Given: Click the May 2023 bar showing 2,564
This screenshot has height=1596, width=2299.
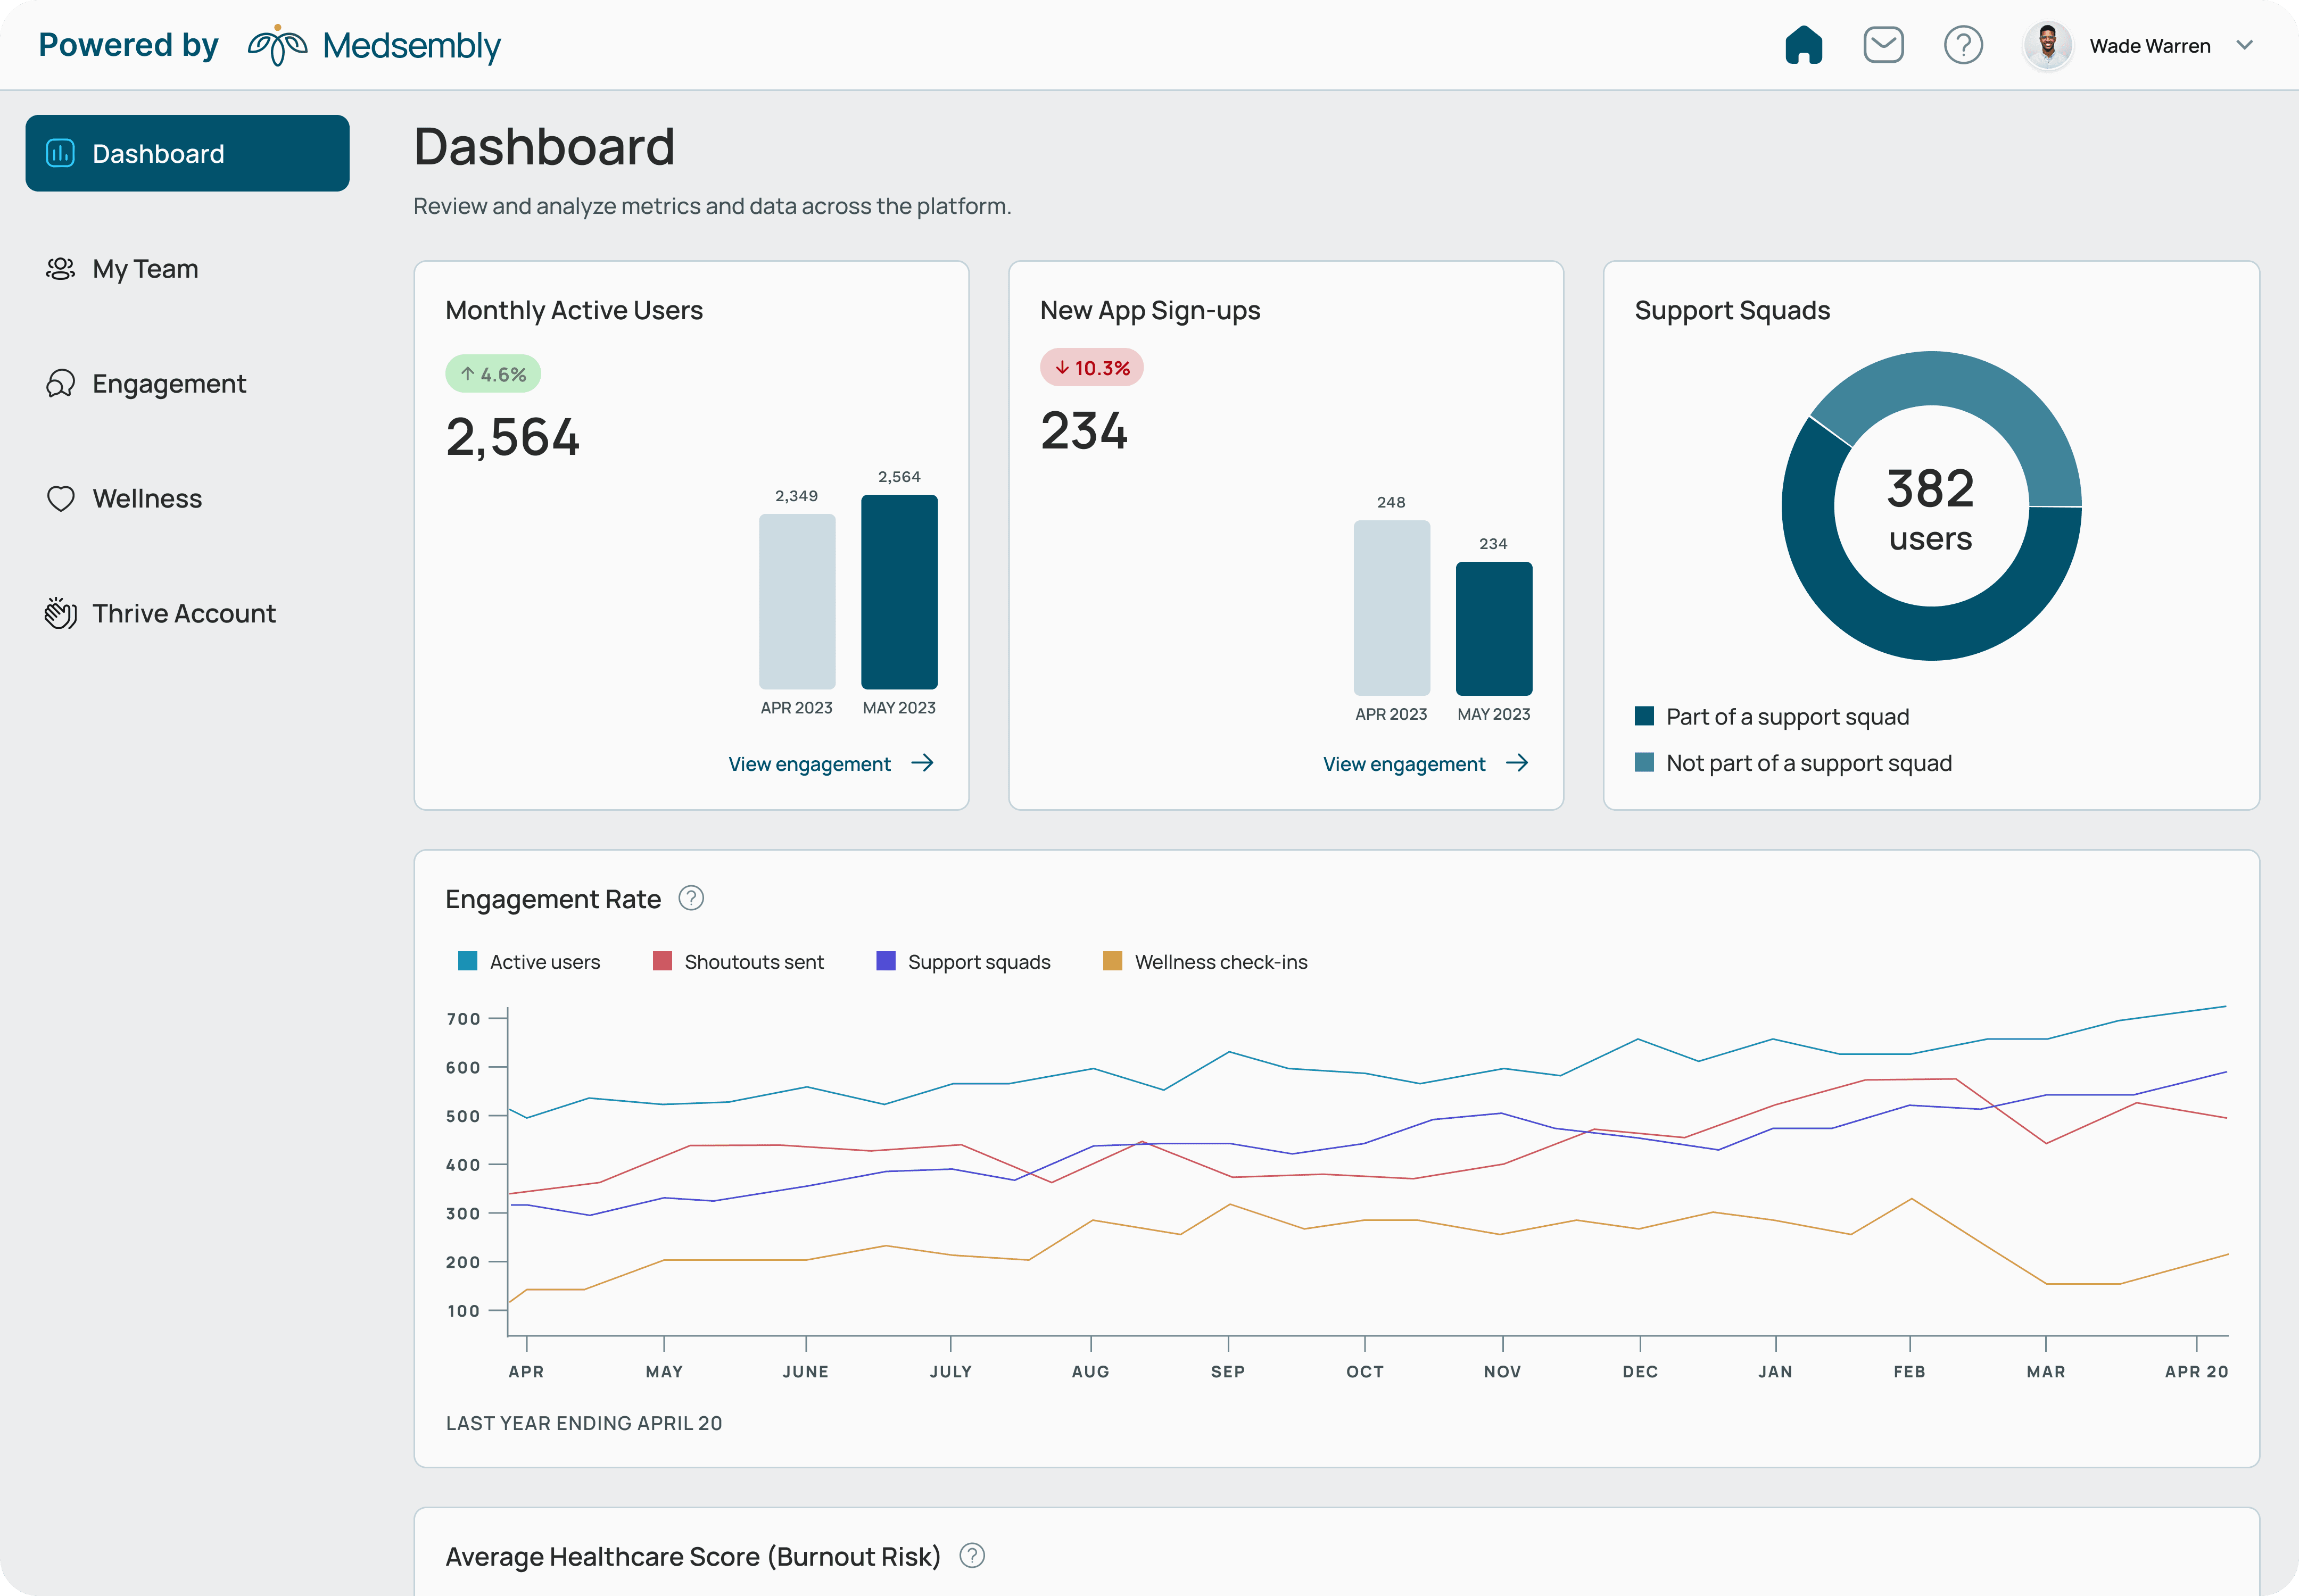Looking at the screenshot, I should (898, 592).
